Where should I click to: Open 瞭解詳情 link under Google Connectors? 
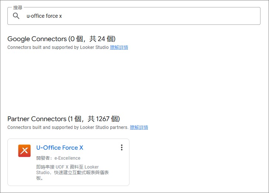tap(119, 47)
